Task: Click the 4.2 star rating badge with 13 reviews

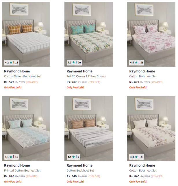Action: pos(12,63)
